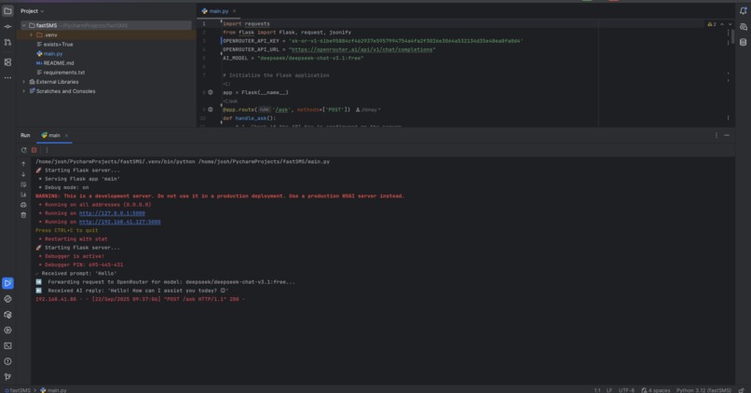751x393 pixels.
Task: Go to next highlighted error arrow
Action: click(730, 24)
